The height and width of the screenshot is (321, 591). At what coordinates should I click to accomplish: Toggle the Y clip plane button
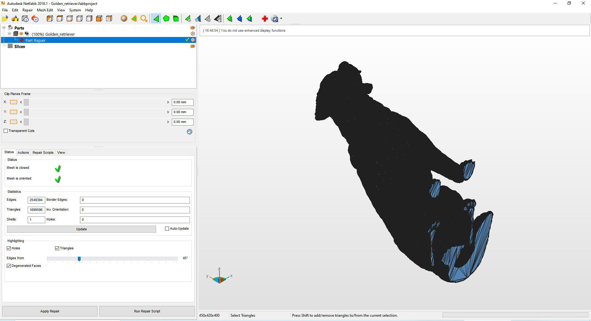point(14,112)
